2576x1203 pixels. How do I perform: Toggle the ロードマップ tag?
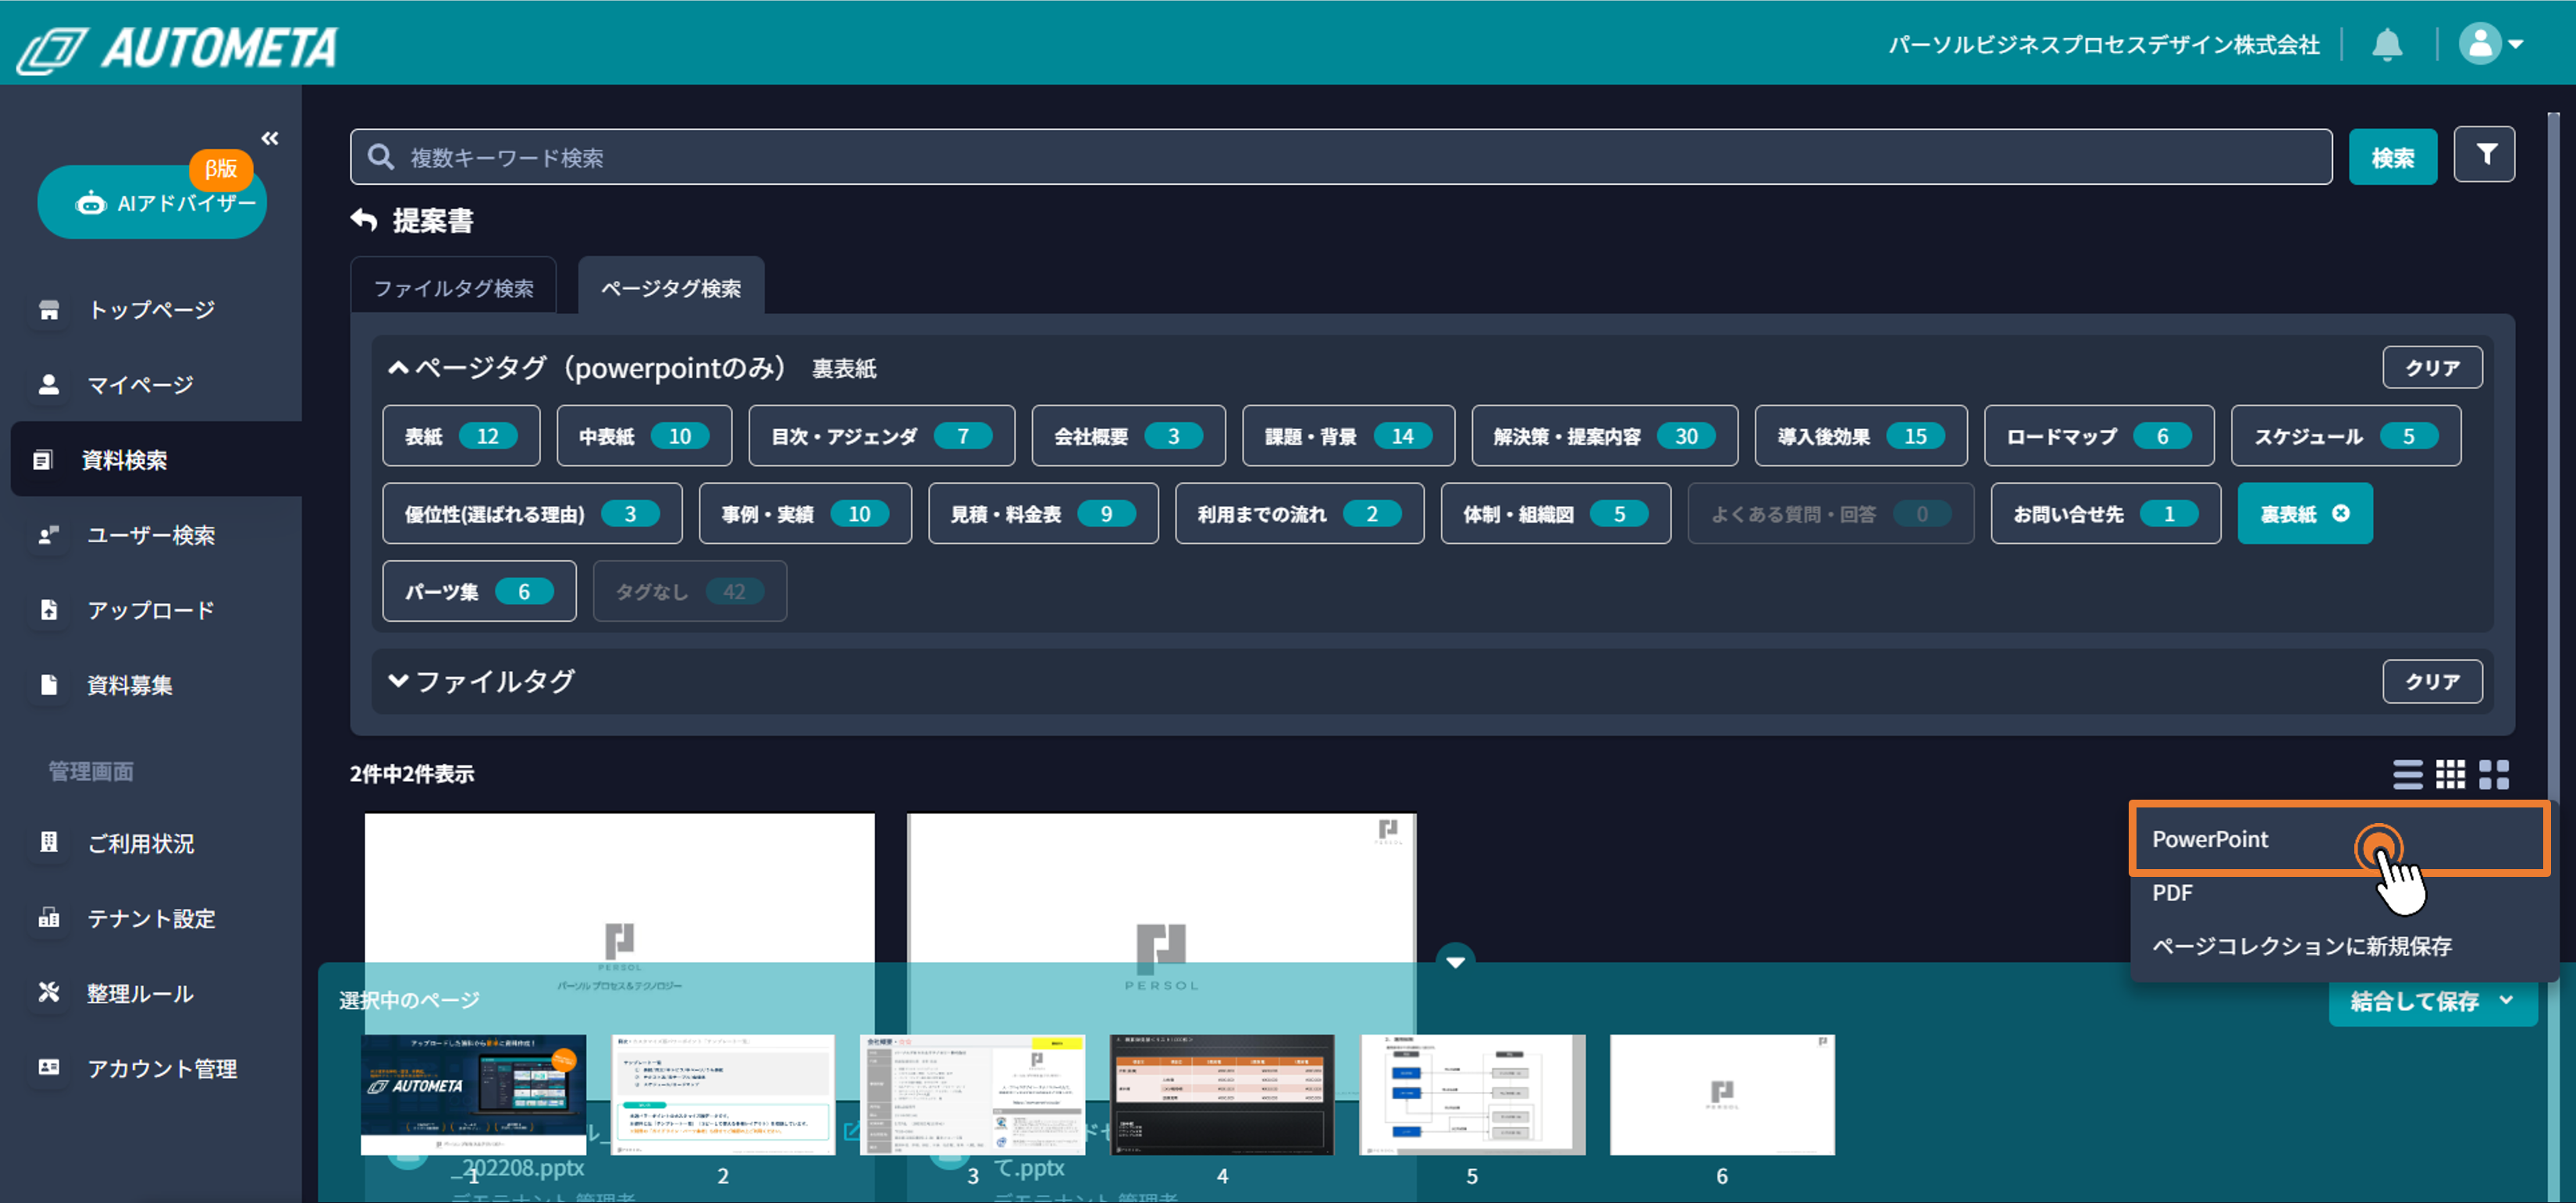click(2098, 435)
